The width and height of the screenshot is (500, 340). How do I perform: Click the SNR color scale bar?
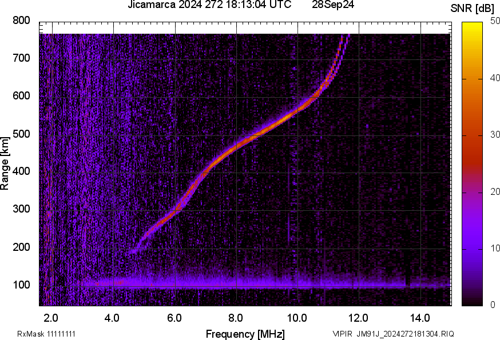473,164
